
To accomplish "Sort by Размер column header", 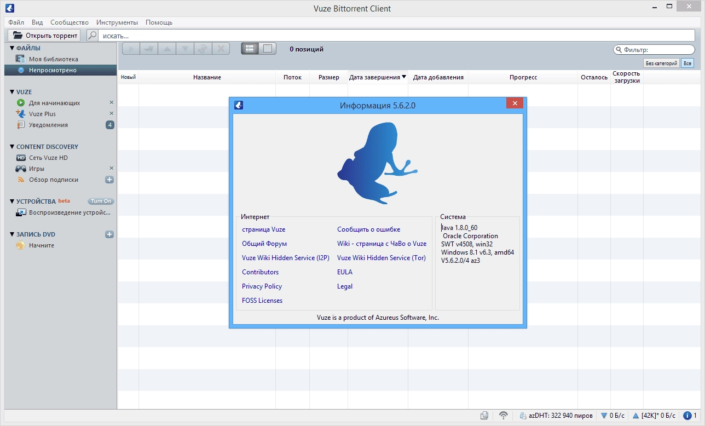I will [328, 77].
